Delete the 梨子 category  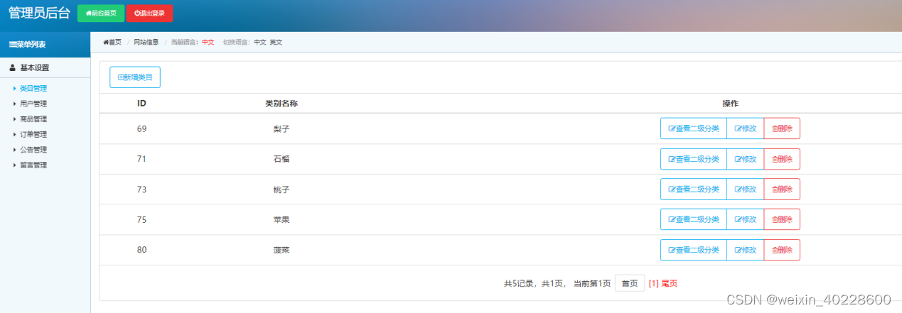coord(782,128)
